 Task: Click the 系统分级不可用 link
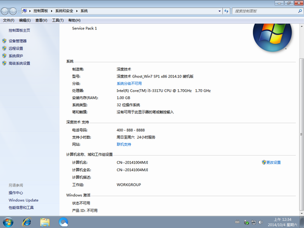129,84
